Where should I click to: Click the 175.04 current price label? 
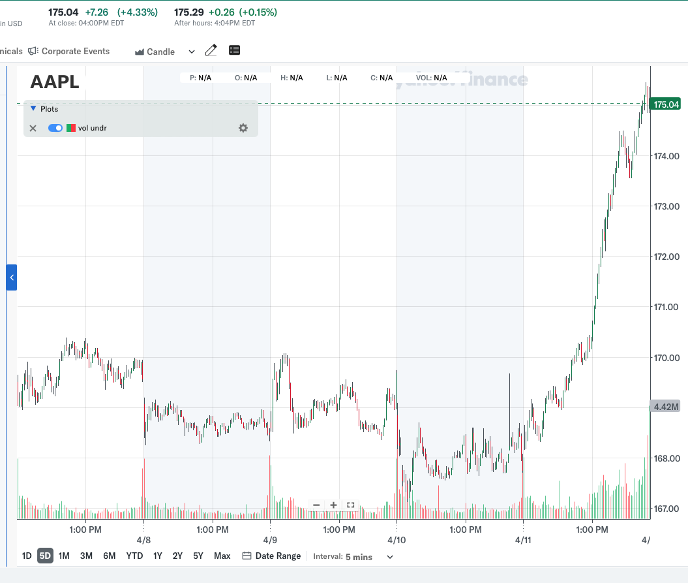pyautogui.click(x=666, y=104)
